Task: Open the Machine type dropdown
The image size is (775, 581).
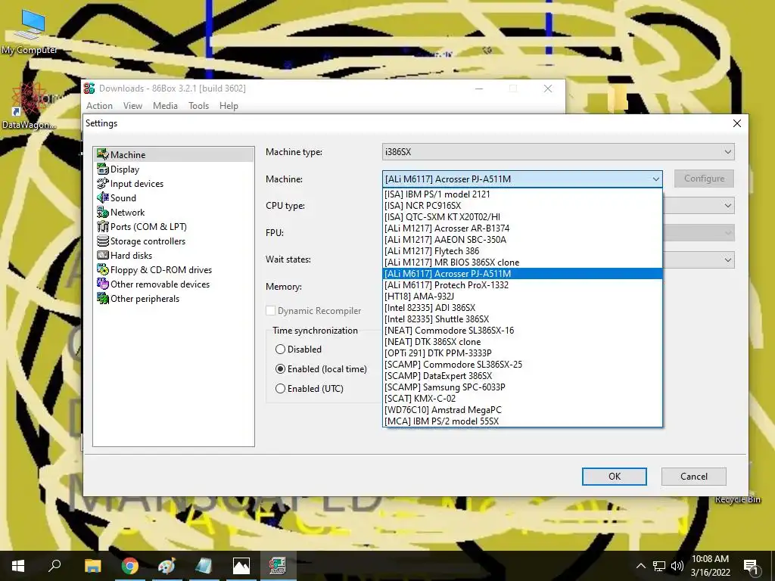Action: pyautogui.click(x=559, y=151)
